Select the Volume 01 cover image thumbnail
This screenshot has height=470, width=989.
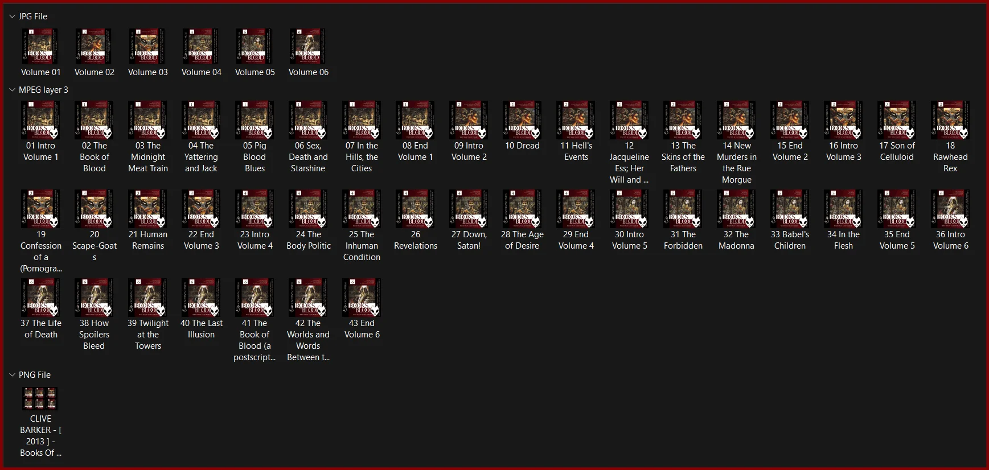pos(40,47)
